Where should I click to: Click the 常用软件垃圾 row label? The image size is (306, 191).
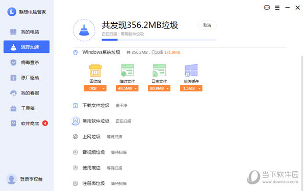tap(96, 121)
